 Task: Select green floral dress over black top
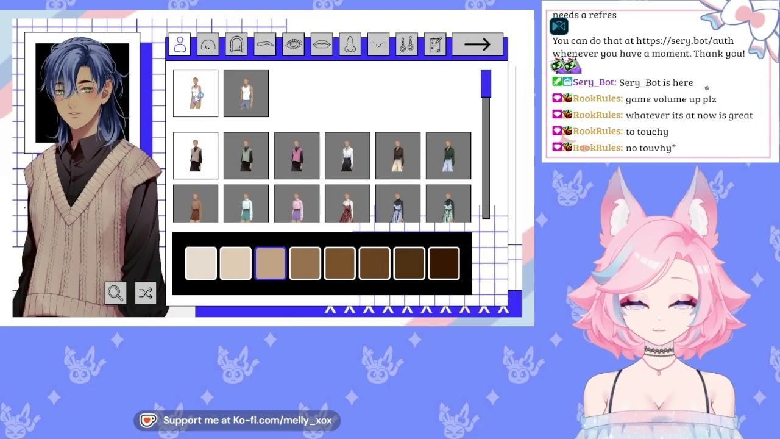pyautogui.click(x=448, y=204)
